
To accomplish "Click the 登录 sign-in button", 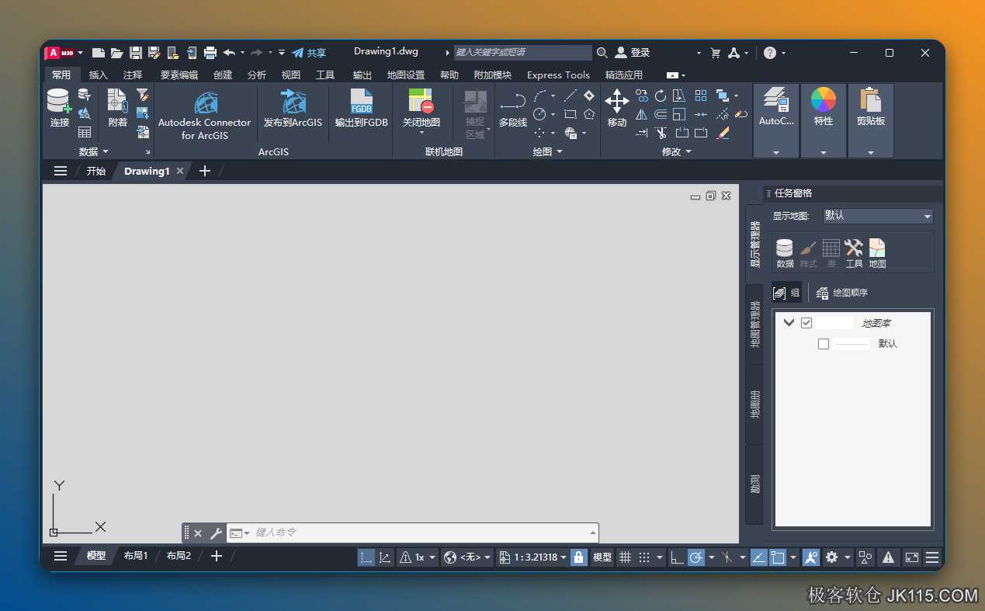I will click(x=633, y=53).
